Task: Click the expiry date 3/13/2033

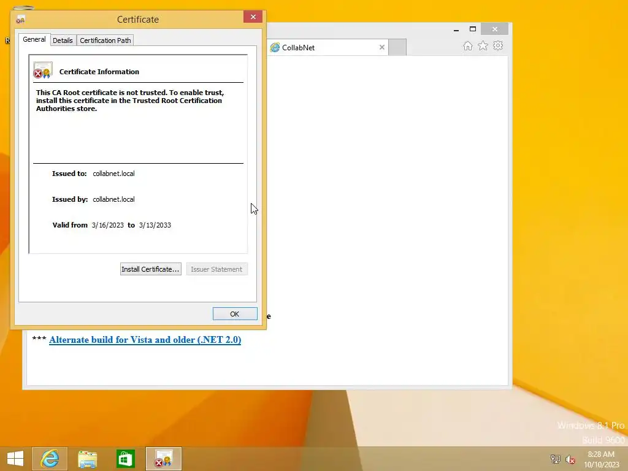Action: coord(155,225)
